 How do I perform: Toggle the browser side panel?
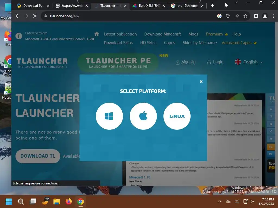click(256, 16)
